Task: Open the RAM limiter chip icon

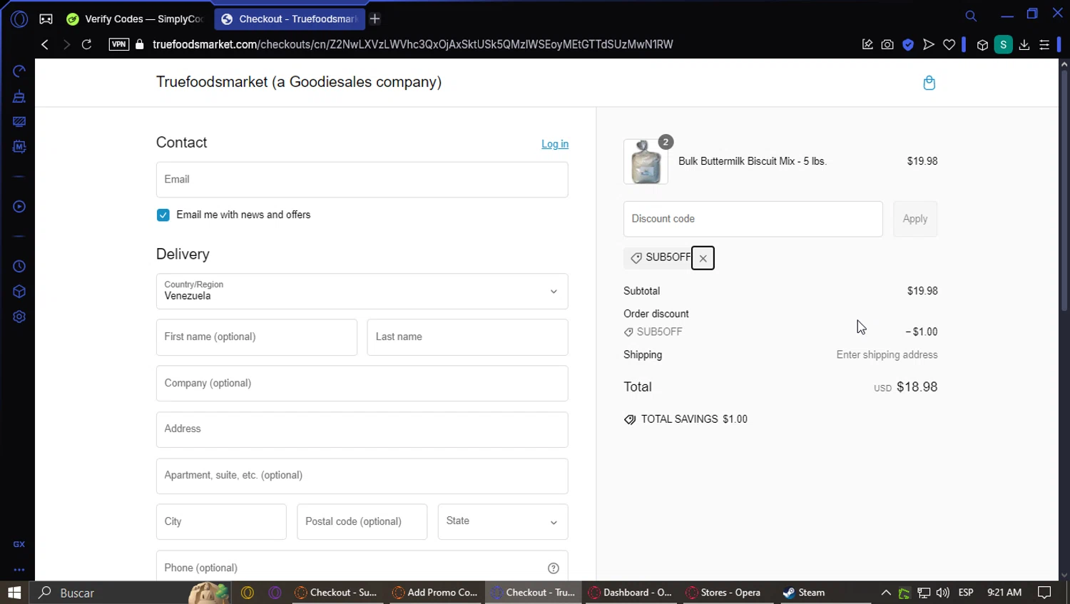Action: point(19,147)
